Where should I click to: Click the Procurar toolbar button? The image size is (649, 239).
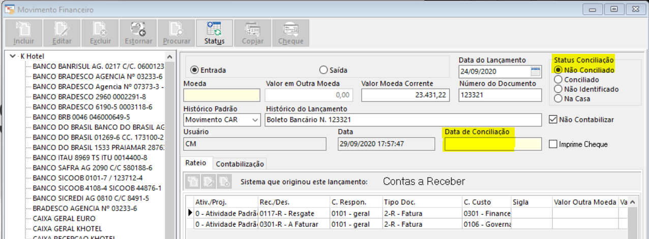pos(176,33)
